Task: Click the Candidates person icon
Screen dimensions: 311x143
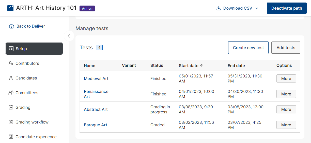Action: click(x=11, y=78)
